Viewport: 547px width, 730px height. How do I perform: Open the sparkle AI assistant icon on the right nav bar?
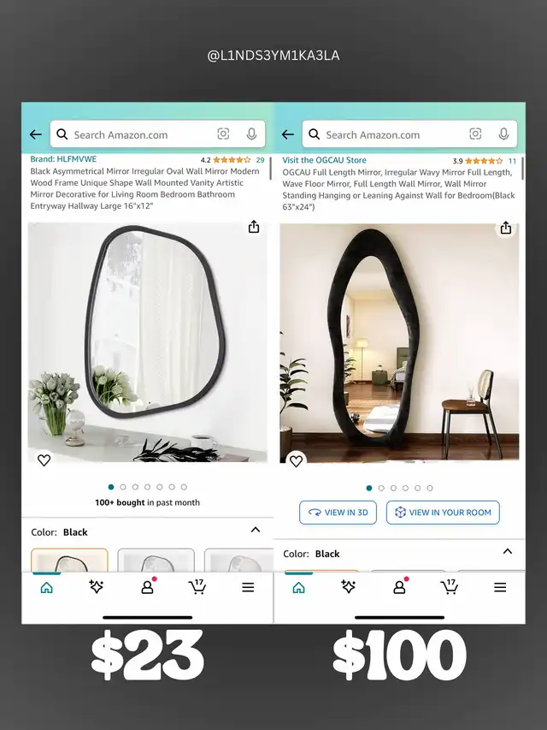click(348, 586)
